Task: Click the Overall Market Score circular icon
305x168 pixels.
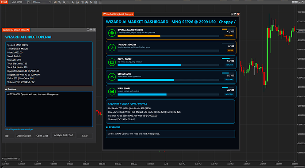Action: click(112, 33)
